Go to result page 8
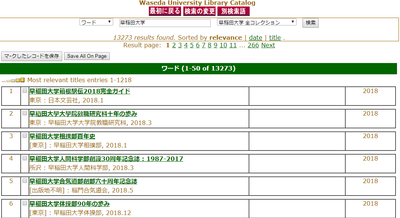Screen dimensions: 400x218 [x=210, y=45]
